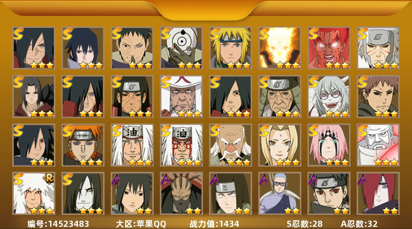Select the bald old Onoki with red nose
Screen dimensions: 412x229
(x=231, y=145)
